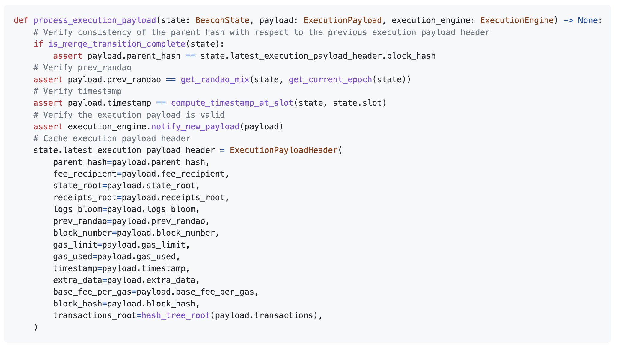Click the process_execution_payload function name
The width and height of the screenshot is (618, 349).
pos(95,20)
